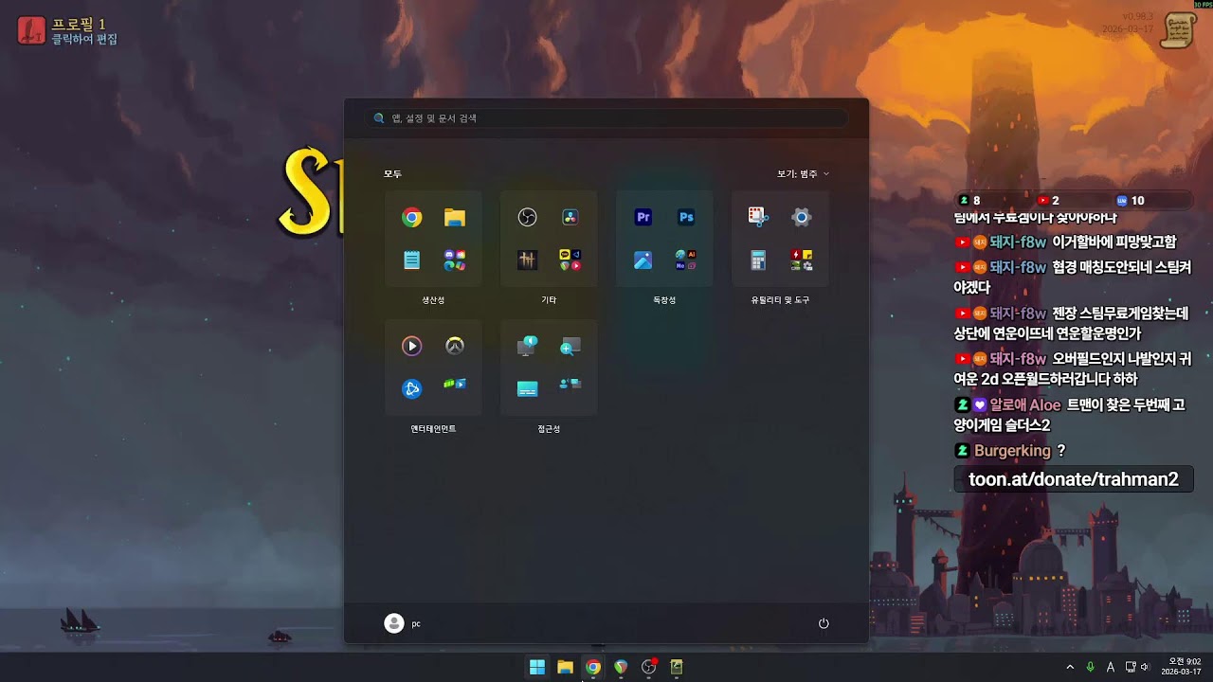The image size is (1213, 682).
Task: Toggle the A input language indicator
Action: 1111,667
